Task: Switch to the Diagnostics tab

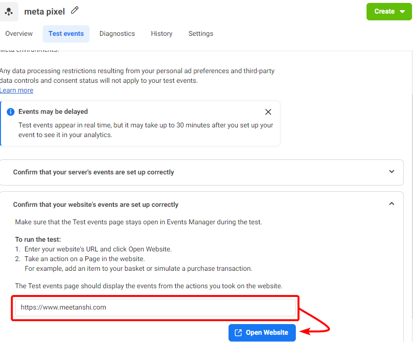Action: tap(117, 34)
